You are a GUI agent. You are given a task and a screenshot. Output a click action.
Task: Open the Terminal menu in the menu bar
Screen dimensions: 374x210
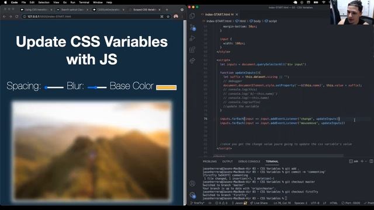pyautogui.click(x=84, y=2)
